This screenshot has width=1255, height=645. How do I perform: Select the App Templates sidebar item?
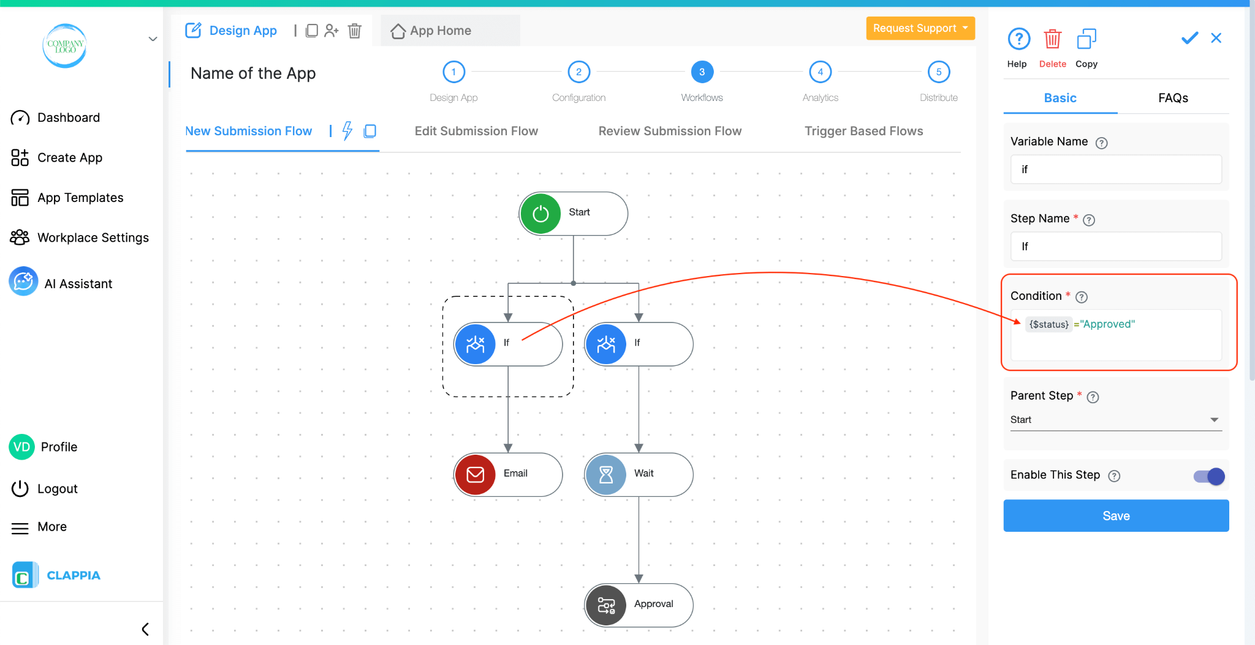pos(79,197)
